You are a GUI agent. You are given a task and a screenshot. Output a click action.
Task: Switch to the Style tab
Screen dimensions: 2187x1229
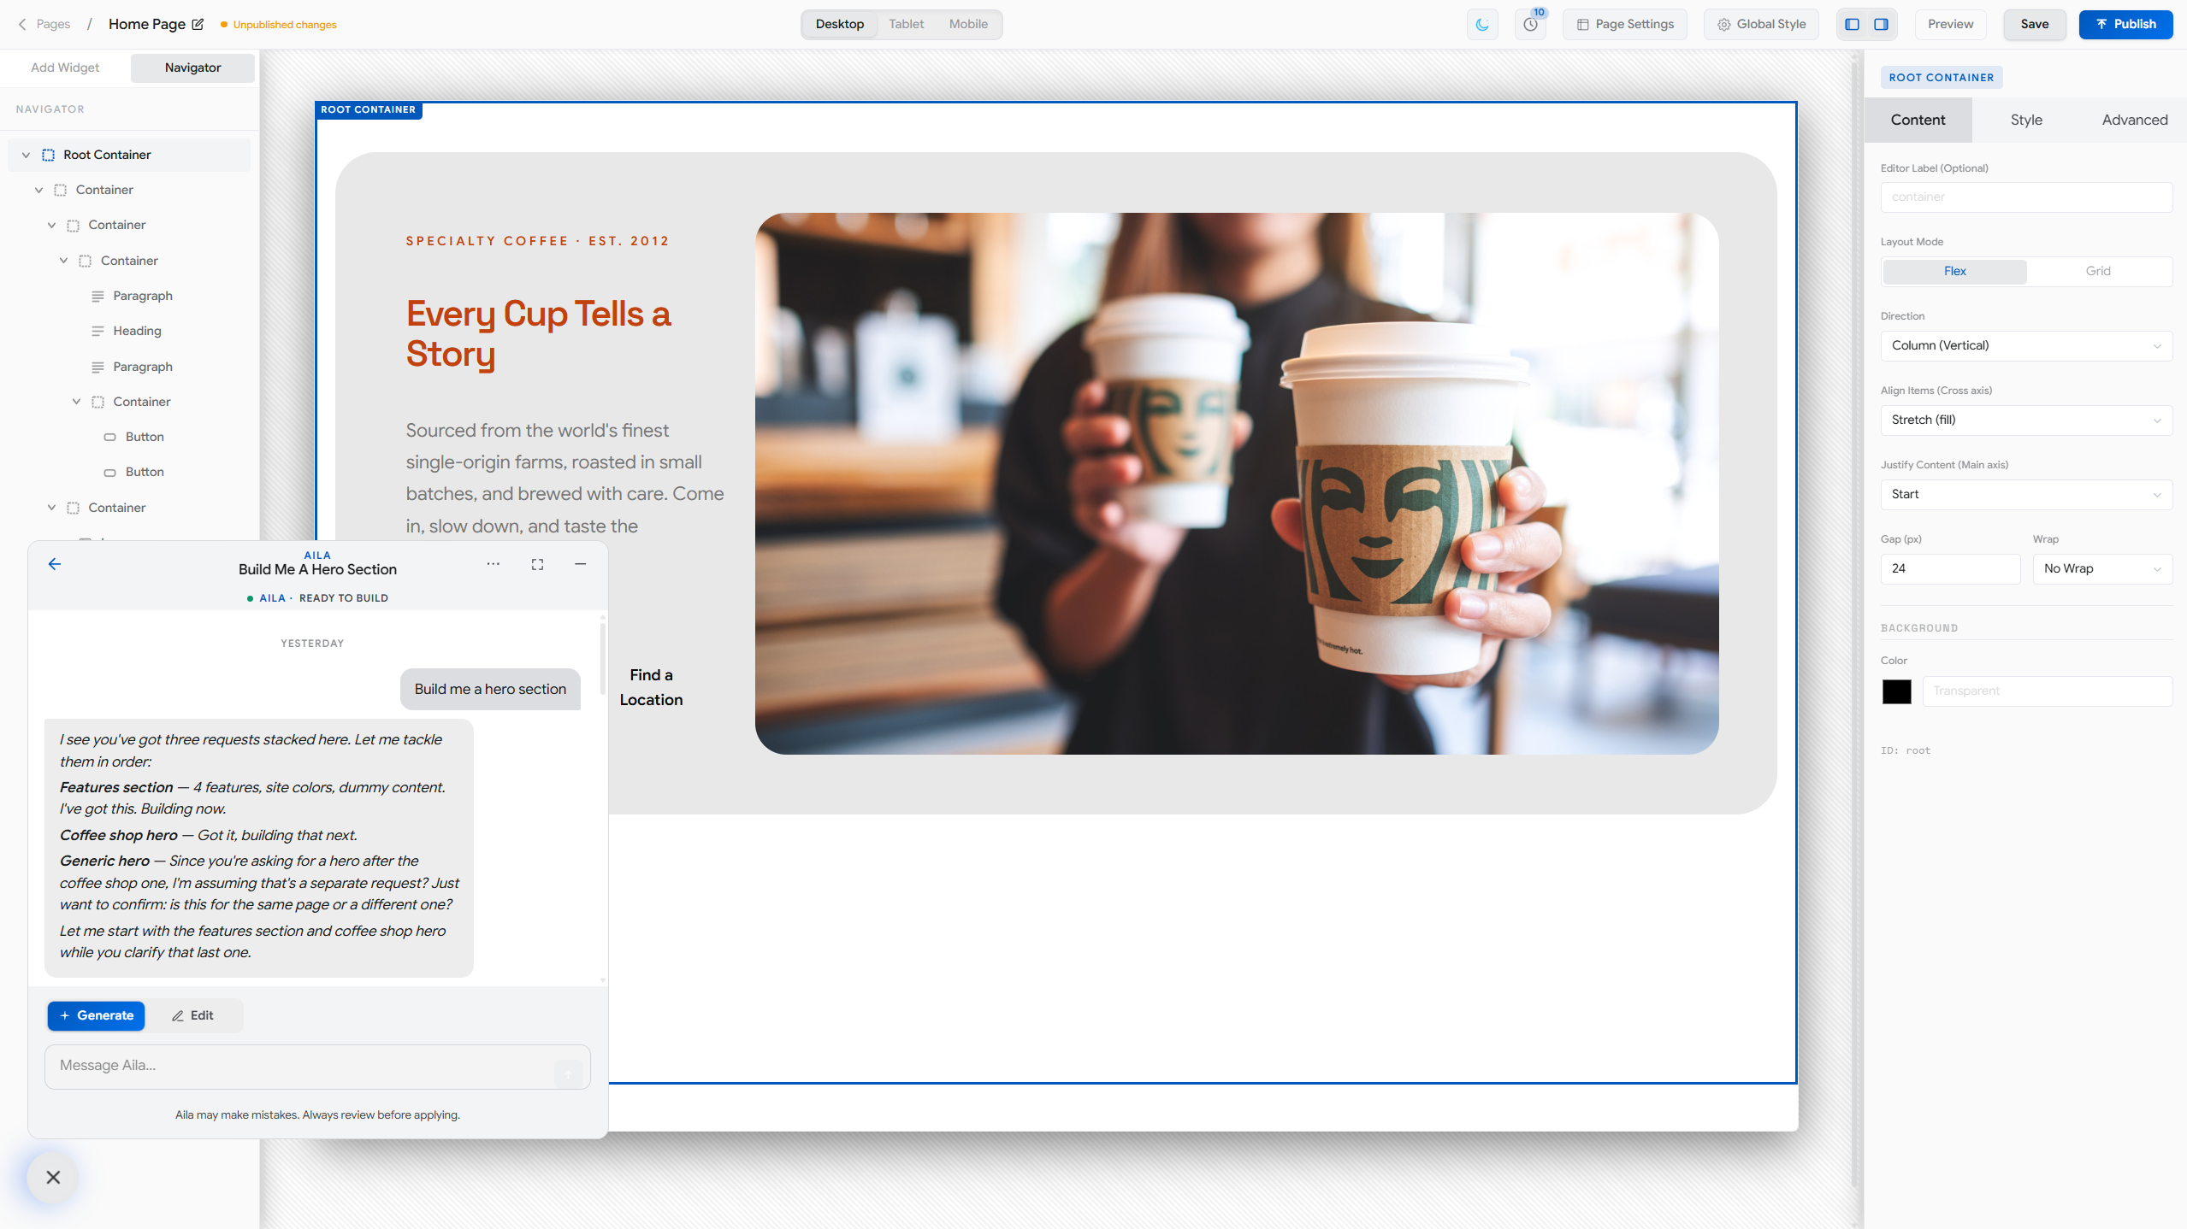click(x=2025, y=120)
